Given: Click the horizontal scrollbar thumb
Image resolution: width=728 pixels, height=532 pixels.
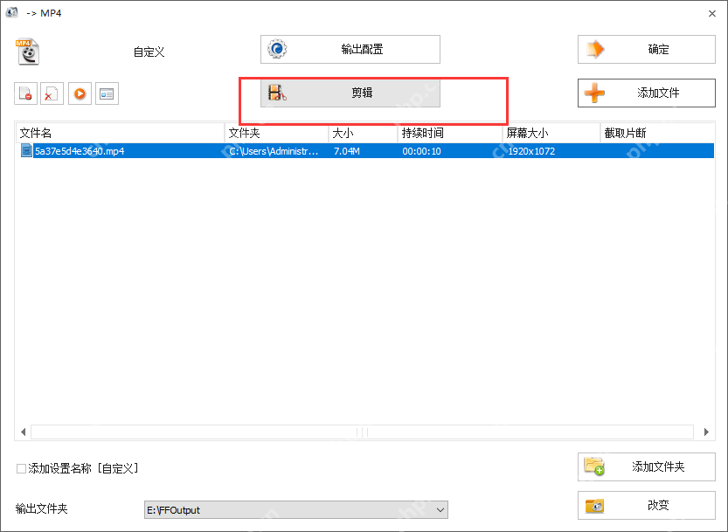Looking at the screenshot, I should [362, 432].
